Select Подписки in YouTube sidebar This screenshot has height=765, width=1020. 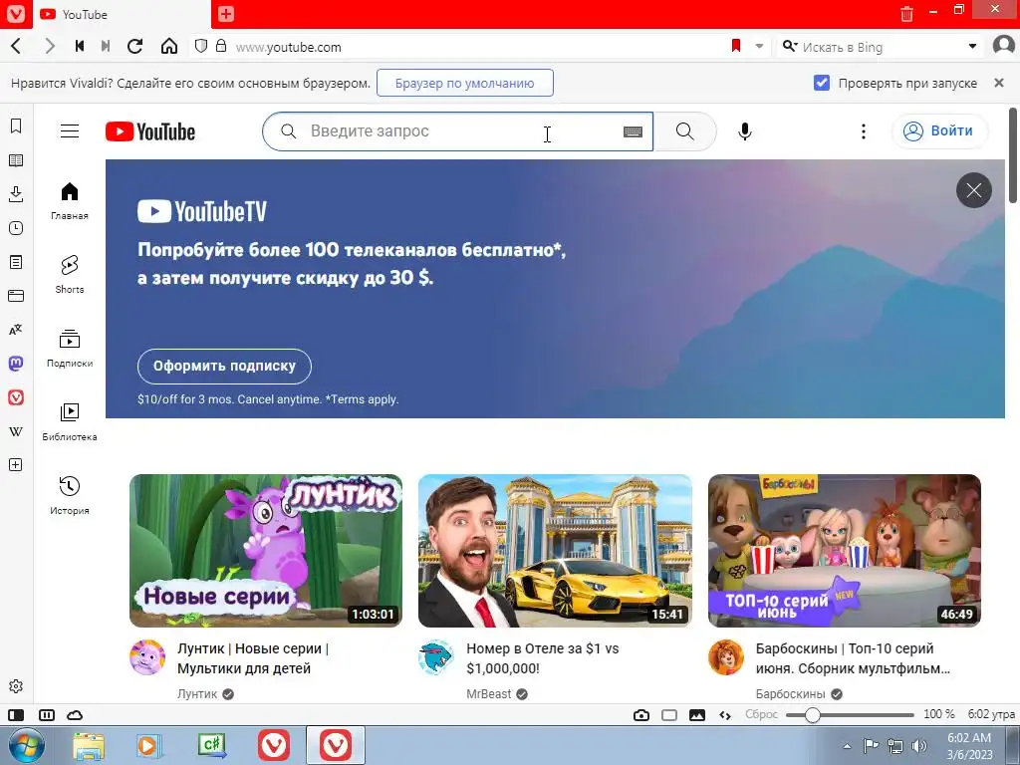70,349
